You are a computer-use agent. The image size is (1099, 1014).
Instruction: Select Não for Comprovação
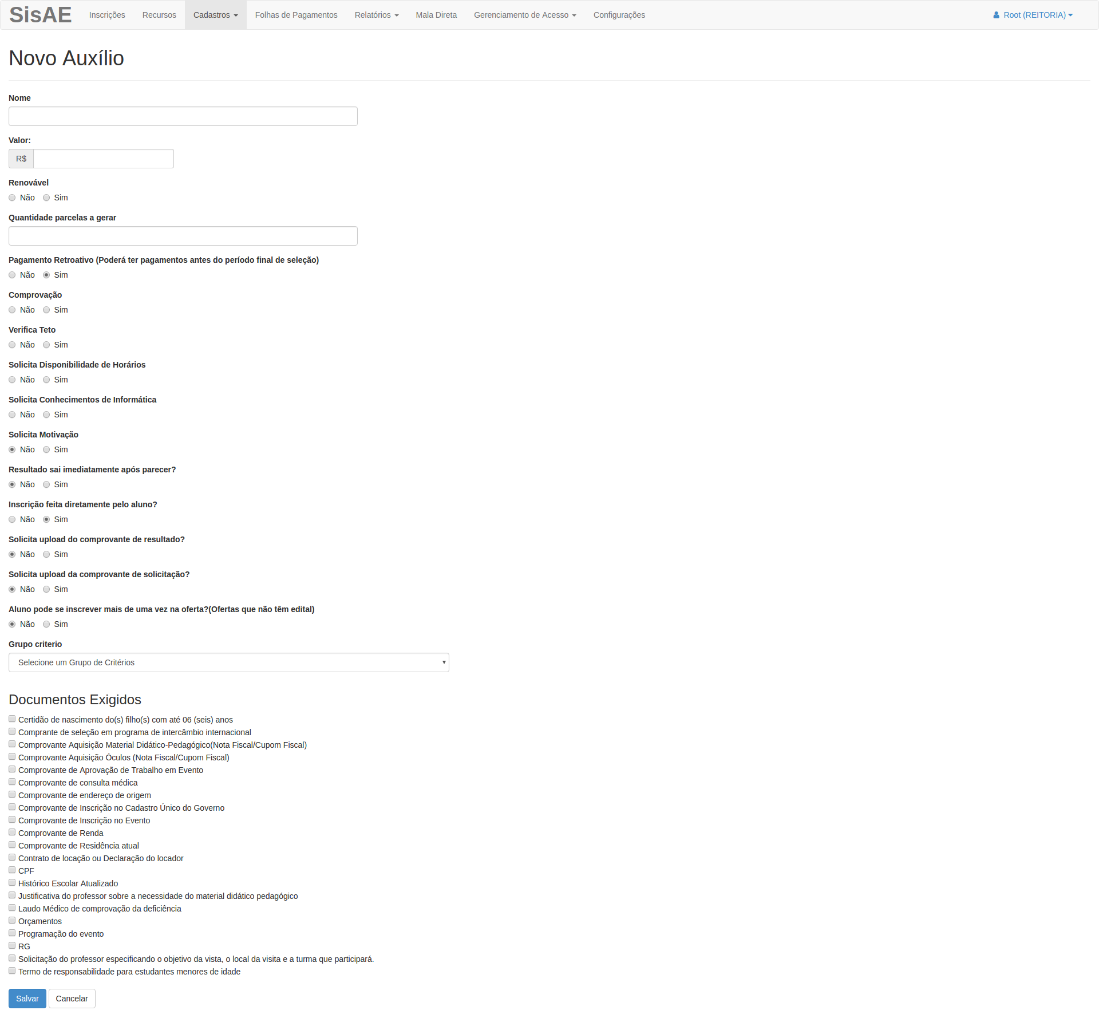coord(12,310)
